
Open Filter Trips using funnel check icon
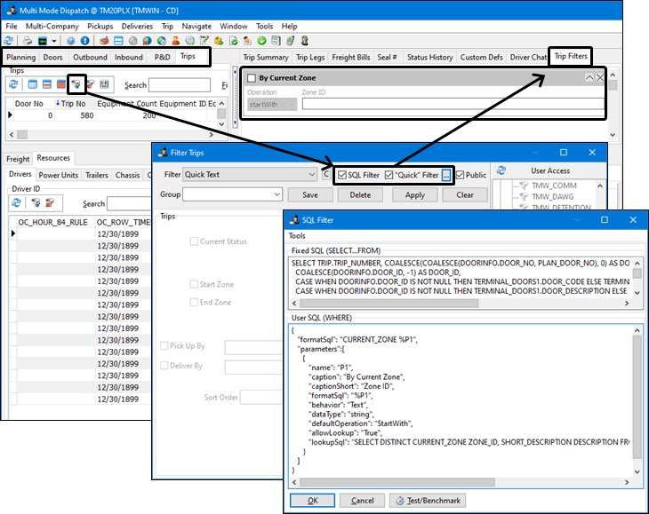(76, 84)
